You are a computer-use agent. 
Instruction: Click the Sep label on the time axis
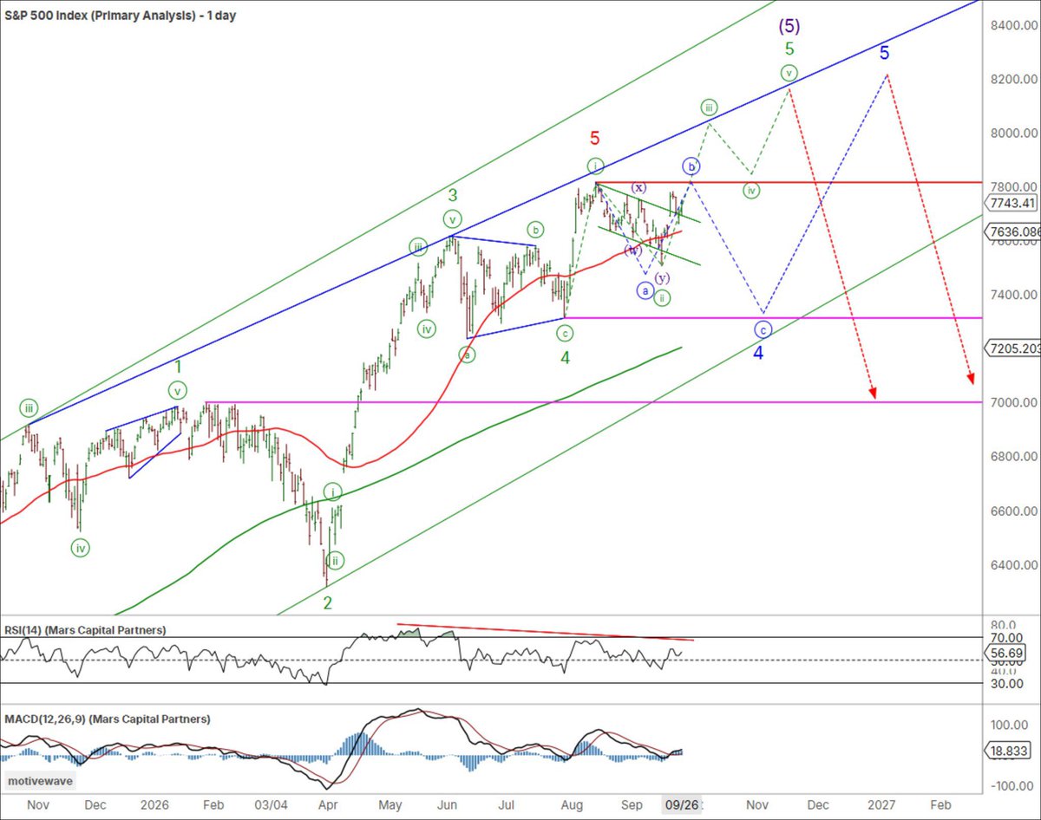click(632, 805)
